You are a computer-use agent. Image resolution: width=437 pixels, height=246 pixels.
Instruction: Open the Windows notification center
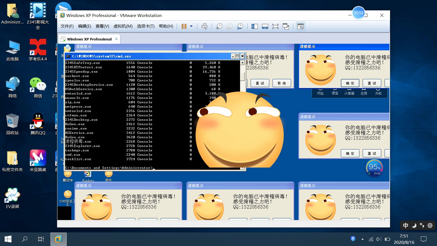point(424,239)
